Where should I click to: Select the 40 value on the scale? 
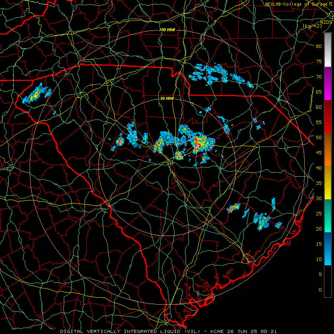pos(319,168)
